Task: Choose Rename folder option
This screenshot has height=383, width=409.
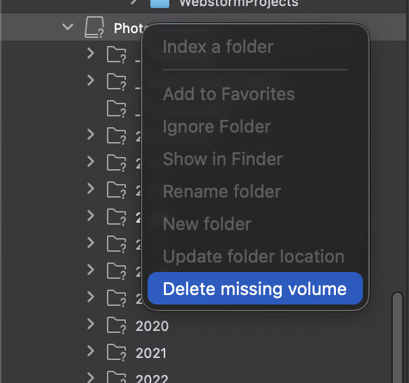Action: click(221, 191)
